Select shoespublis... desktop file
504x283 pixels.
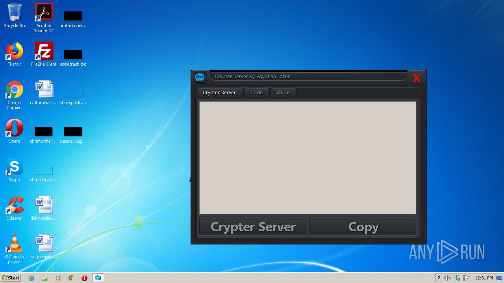click(73, 96)
